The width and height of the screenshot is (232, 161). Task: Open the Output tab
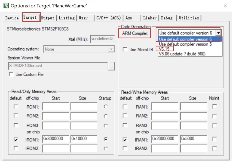point(48,18)
